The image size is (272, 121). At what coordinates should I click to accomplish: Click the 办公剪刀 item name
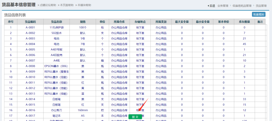(x=57, y=110)
